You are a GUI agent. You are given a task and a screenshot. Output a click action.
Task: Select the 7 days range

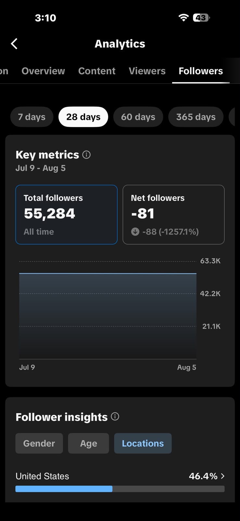pos(32,117)
